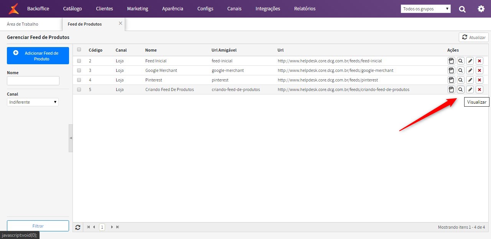Go to the first page of results
This screenshot has width=491, height=239.
point(89,227)
